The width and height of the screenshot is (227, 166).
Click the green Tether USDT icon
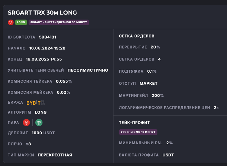[x=39, y=123]
